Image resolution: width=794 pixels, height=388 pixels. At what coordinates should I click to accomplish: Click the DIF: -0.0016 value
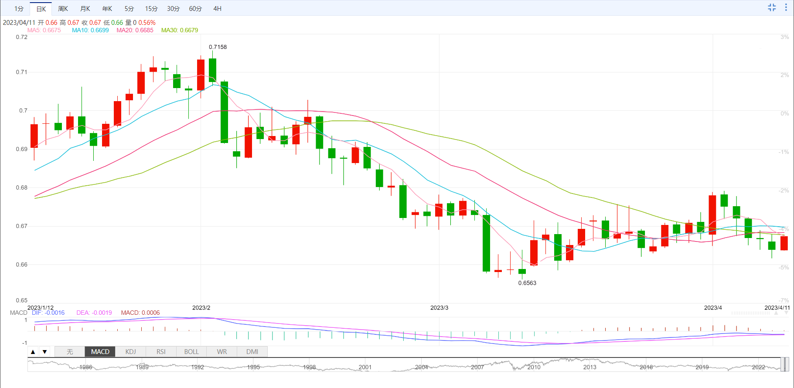click(x=48, y=313)
